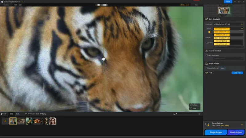Click the Refresh preview button
The height and width of the screenshot is (138, 246).
(x=194, y=105)
